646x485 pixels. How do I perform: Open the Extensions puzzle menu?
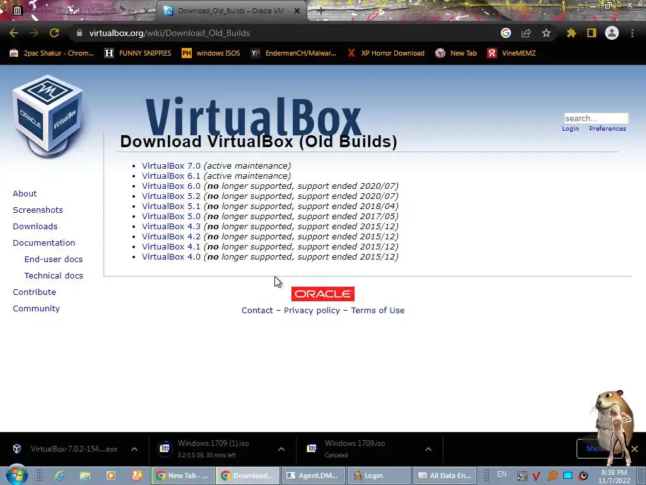click(572, 33)
